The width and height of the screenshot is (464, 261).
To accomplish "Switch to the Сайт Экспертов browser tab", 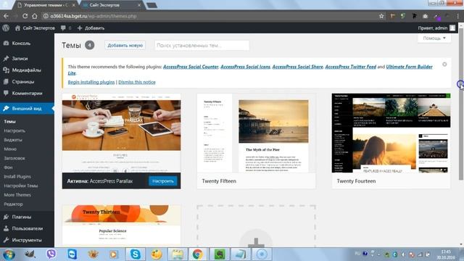I will coord(111,5).
